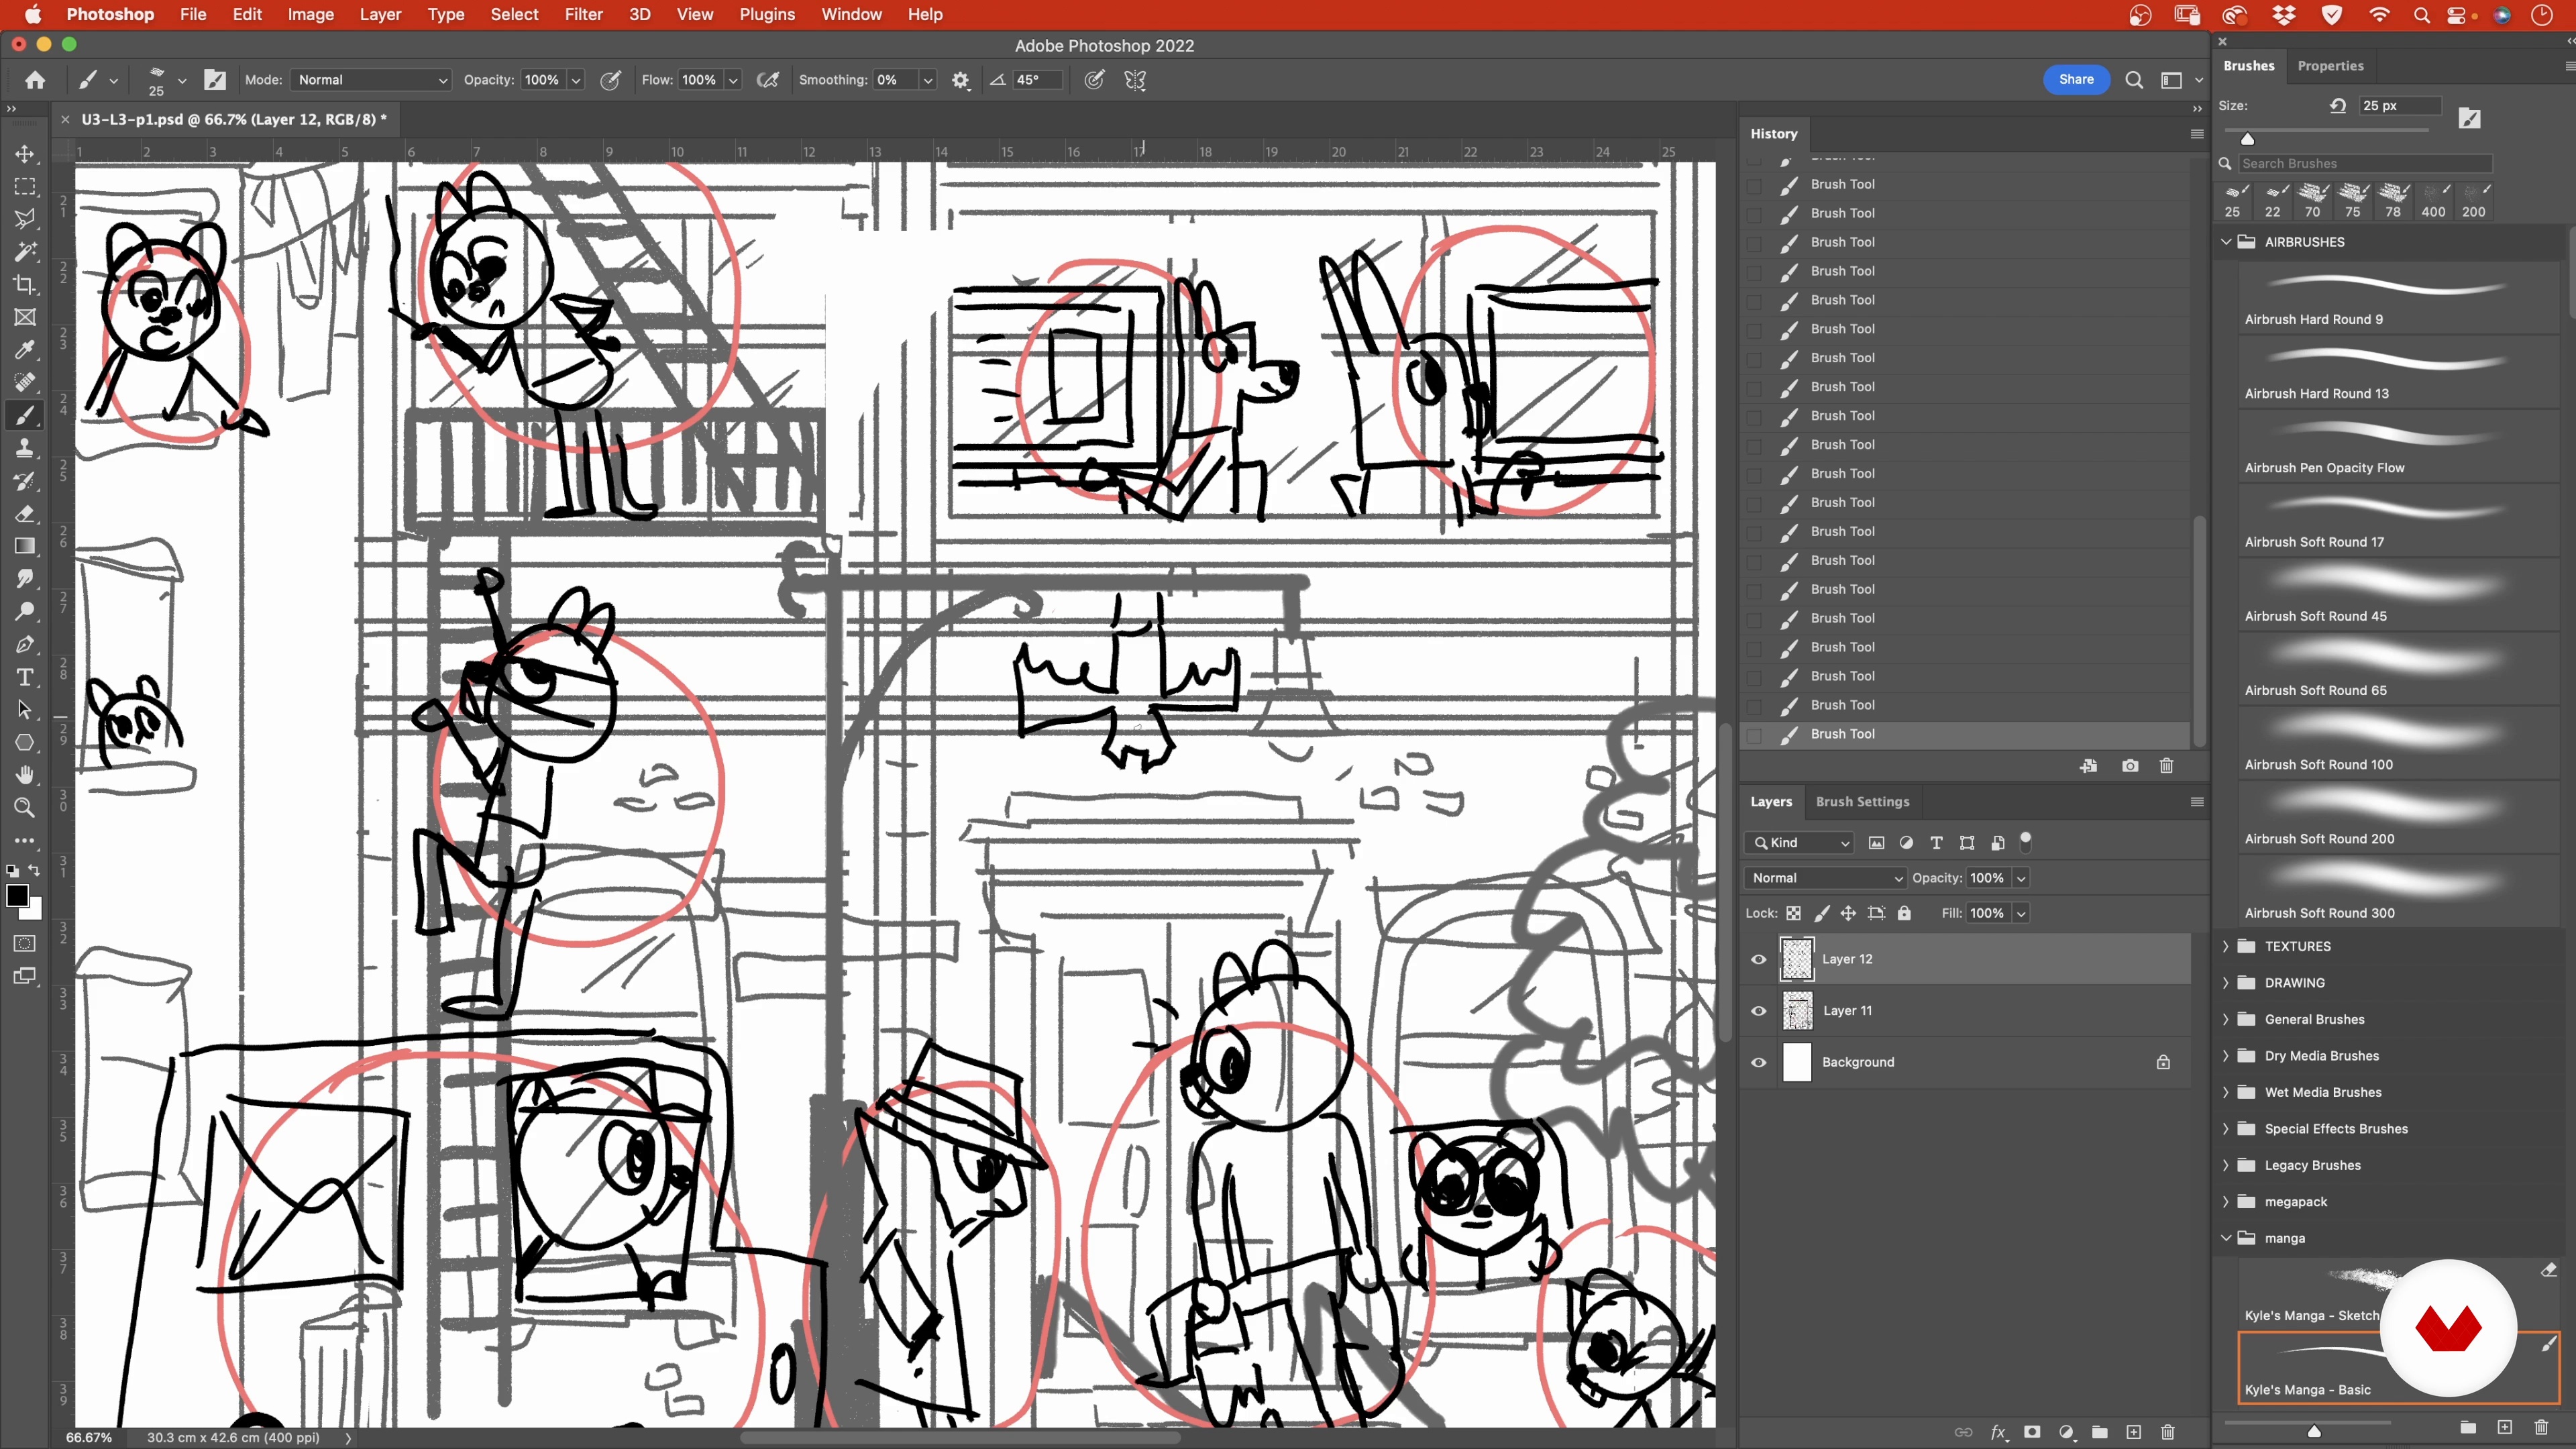
Task: Toggle pressure for size button
Action: coord(1094,80)
